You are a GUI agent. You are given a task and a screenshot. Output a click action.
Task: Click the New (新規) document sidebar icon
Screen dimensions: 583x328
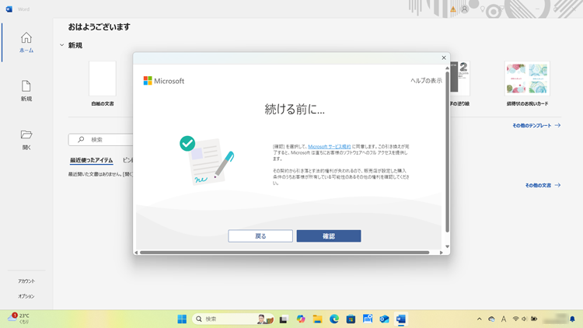pos(26,90)
